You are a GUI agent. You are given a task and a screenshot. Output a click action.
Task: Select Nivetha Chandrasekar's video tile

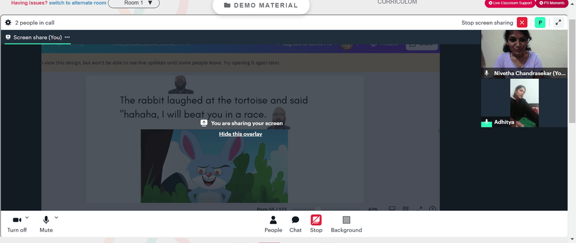524,54
